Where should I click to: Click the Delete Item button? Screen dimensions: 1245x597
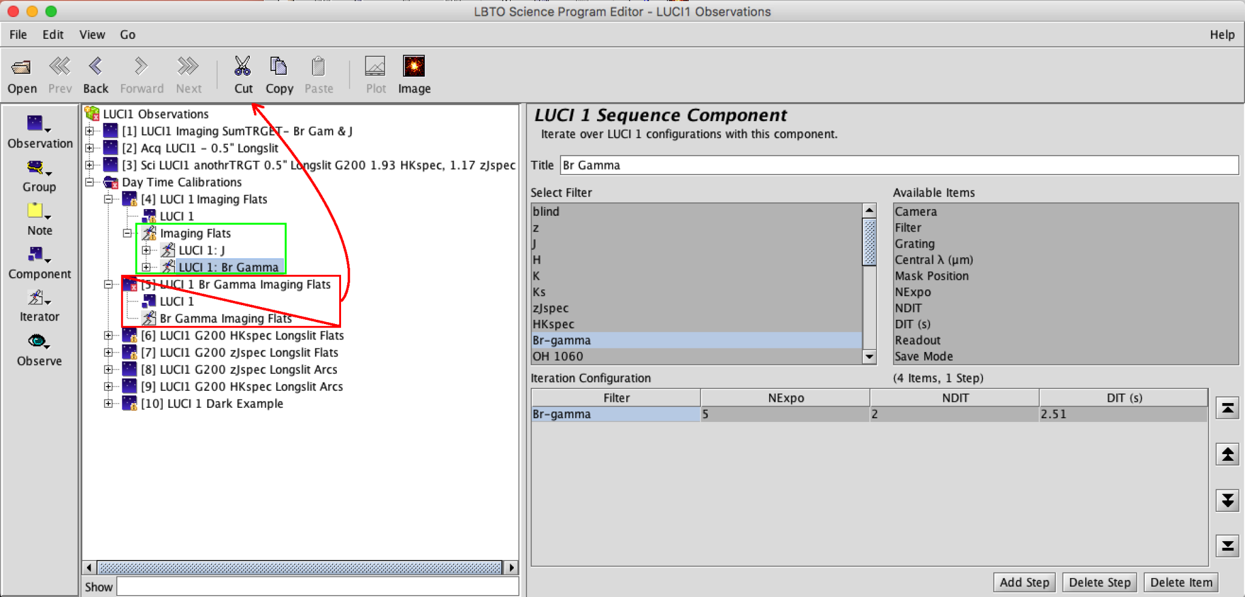pos(1181,582)
